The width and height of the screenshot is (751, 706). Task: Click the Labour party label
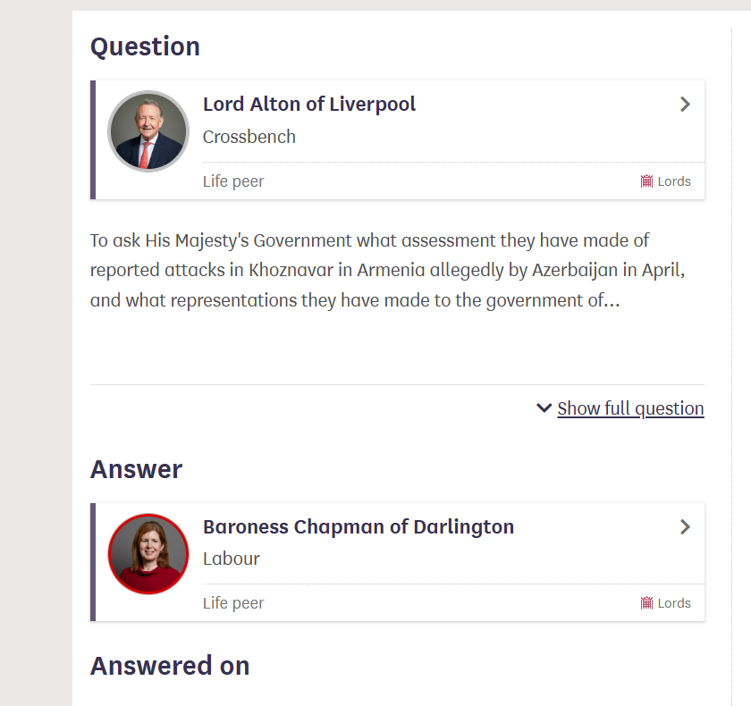(x=232, y=559)
